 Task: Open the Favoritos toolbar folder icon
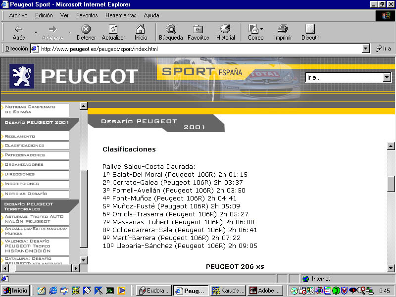[198, 33]
